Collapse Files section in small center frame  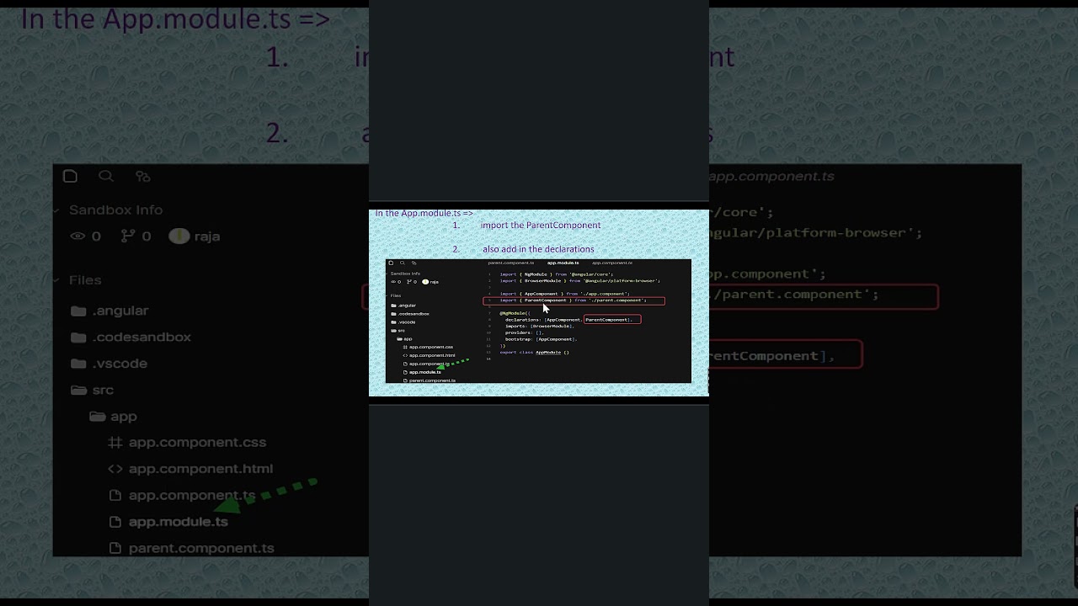395,295
